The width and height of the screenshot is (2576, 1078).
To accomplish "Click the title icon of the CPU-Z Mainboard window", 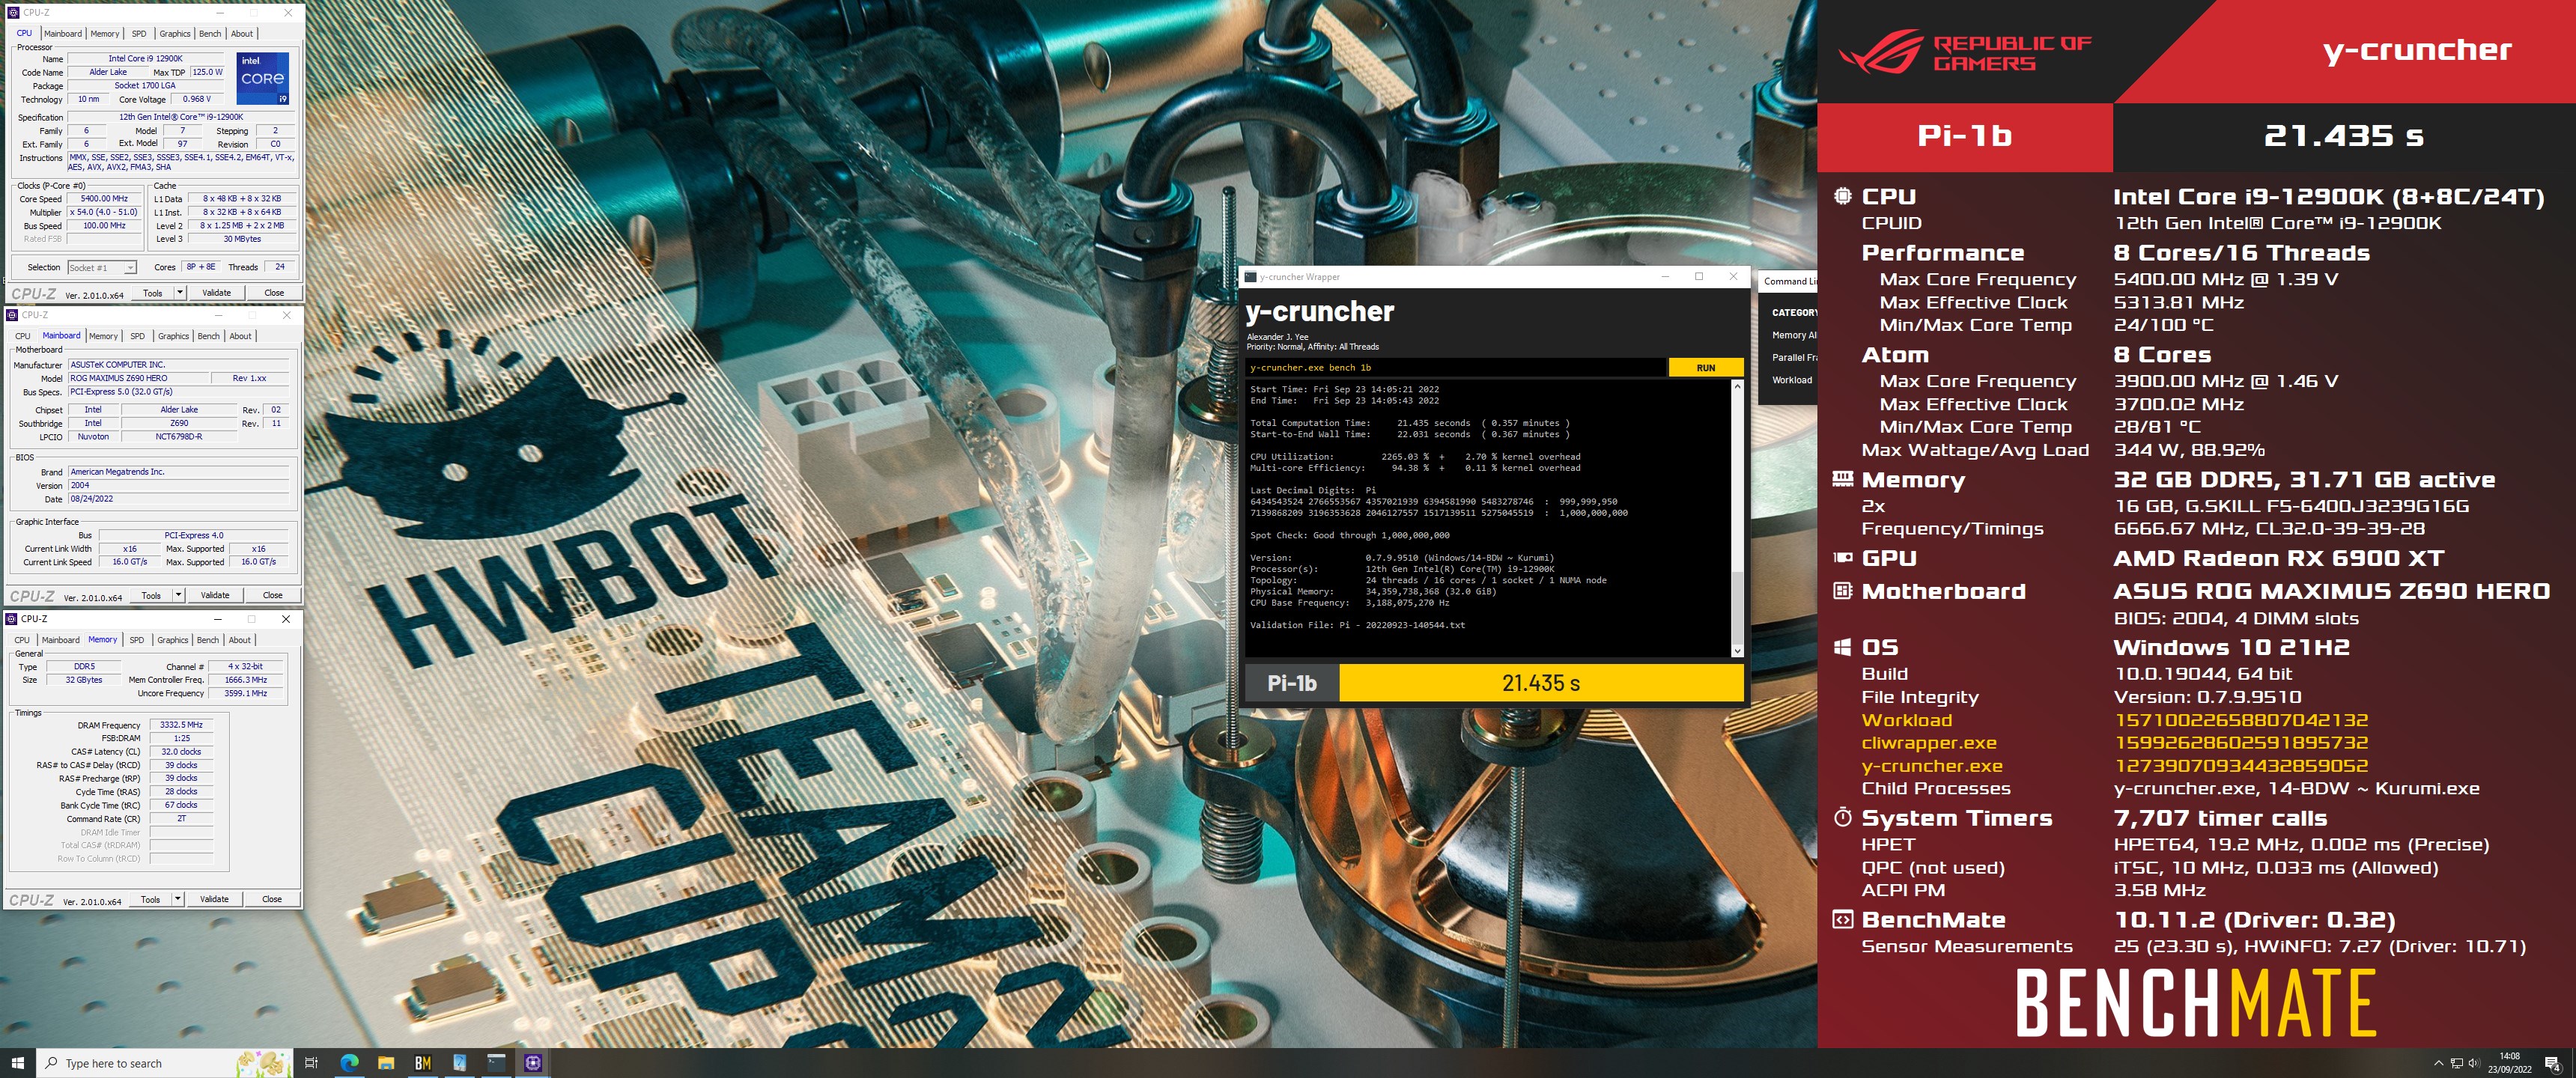I will (13, 315).
